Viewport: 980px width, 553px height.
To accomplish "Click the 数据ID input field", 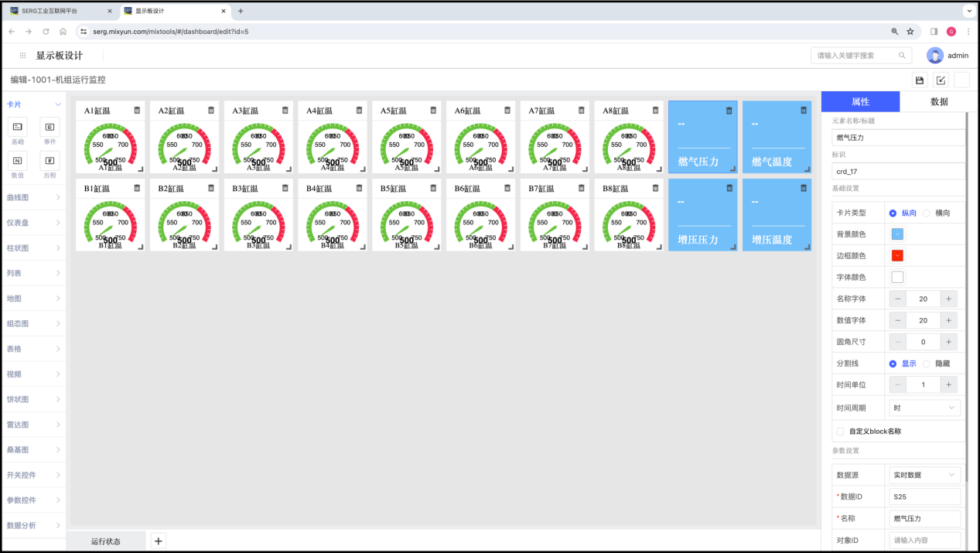I will (924, 497).
